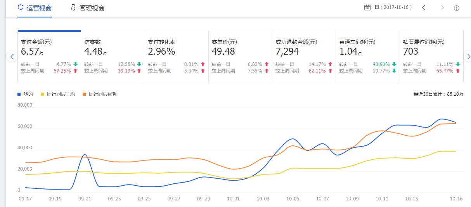Open the calendar date picker icon
This screenshot has height=207, width=471.
click(367, 7)
